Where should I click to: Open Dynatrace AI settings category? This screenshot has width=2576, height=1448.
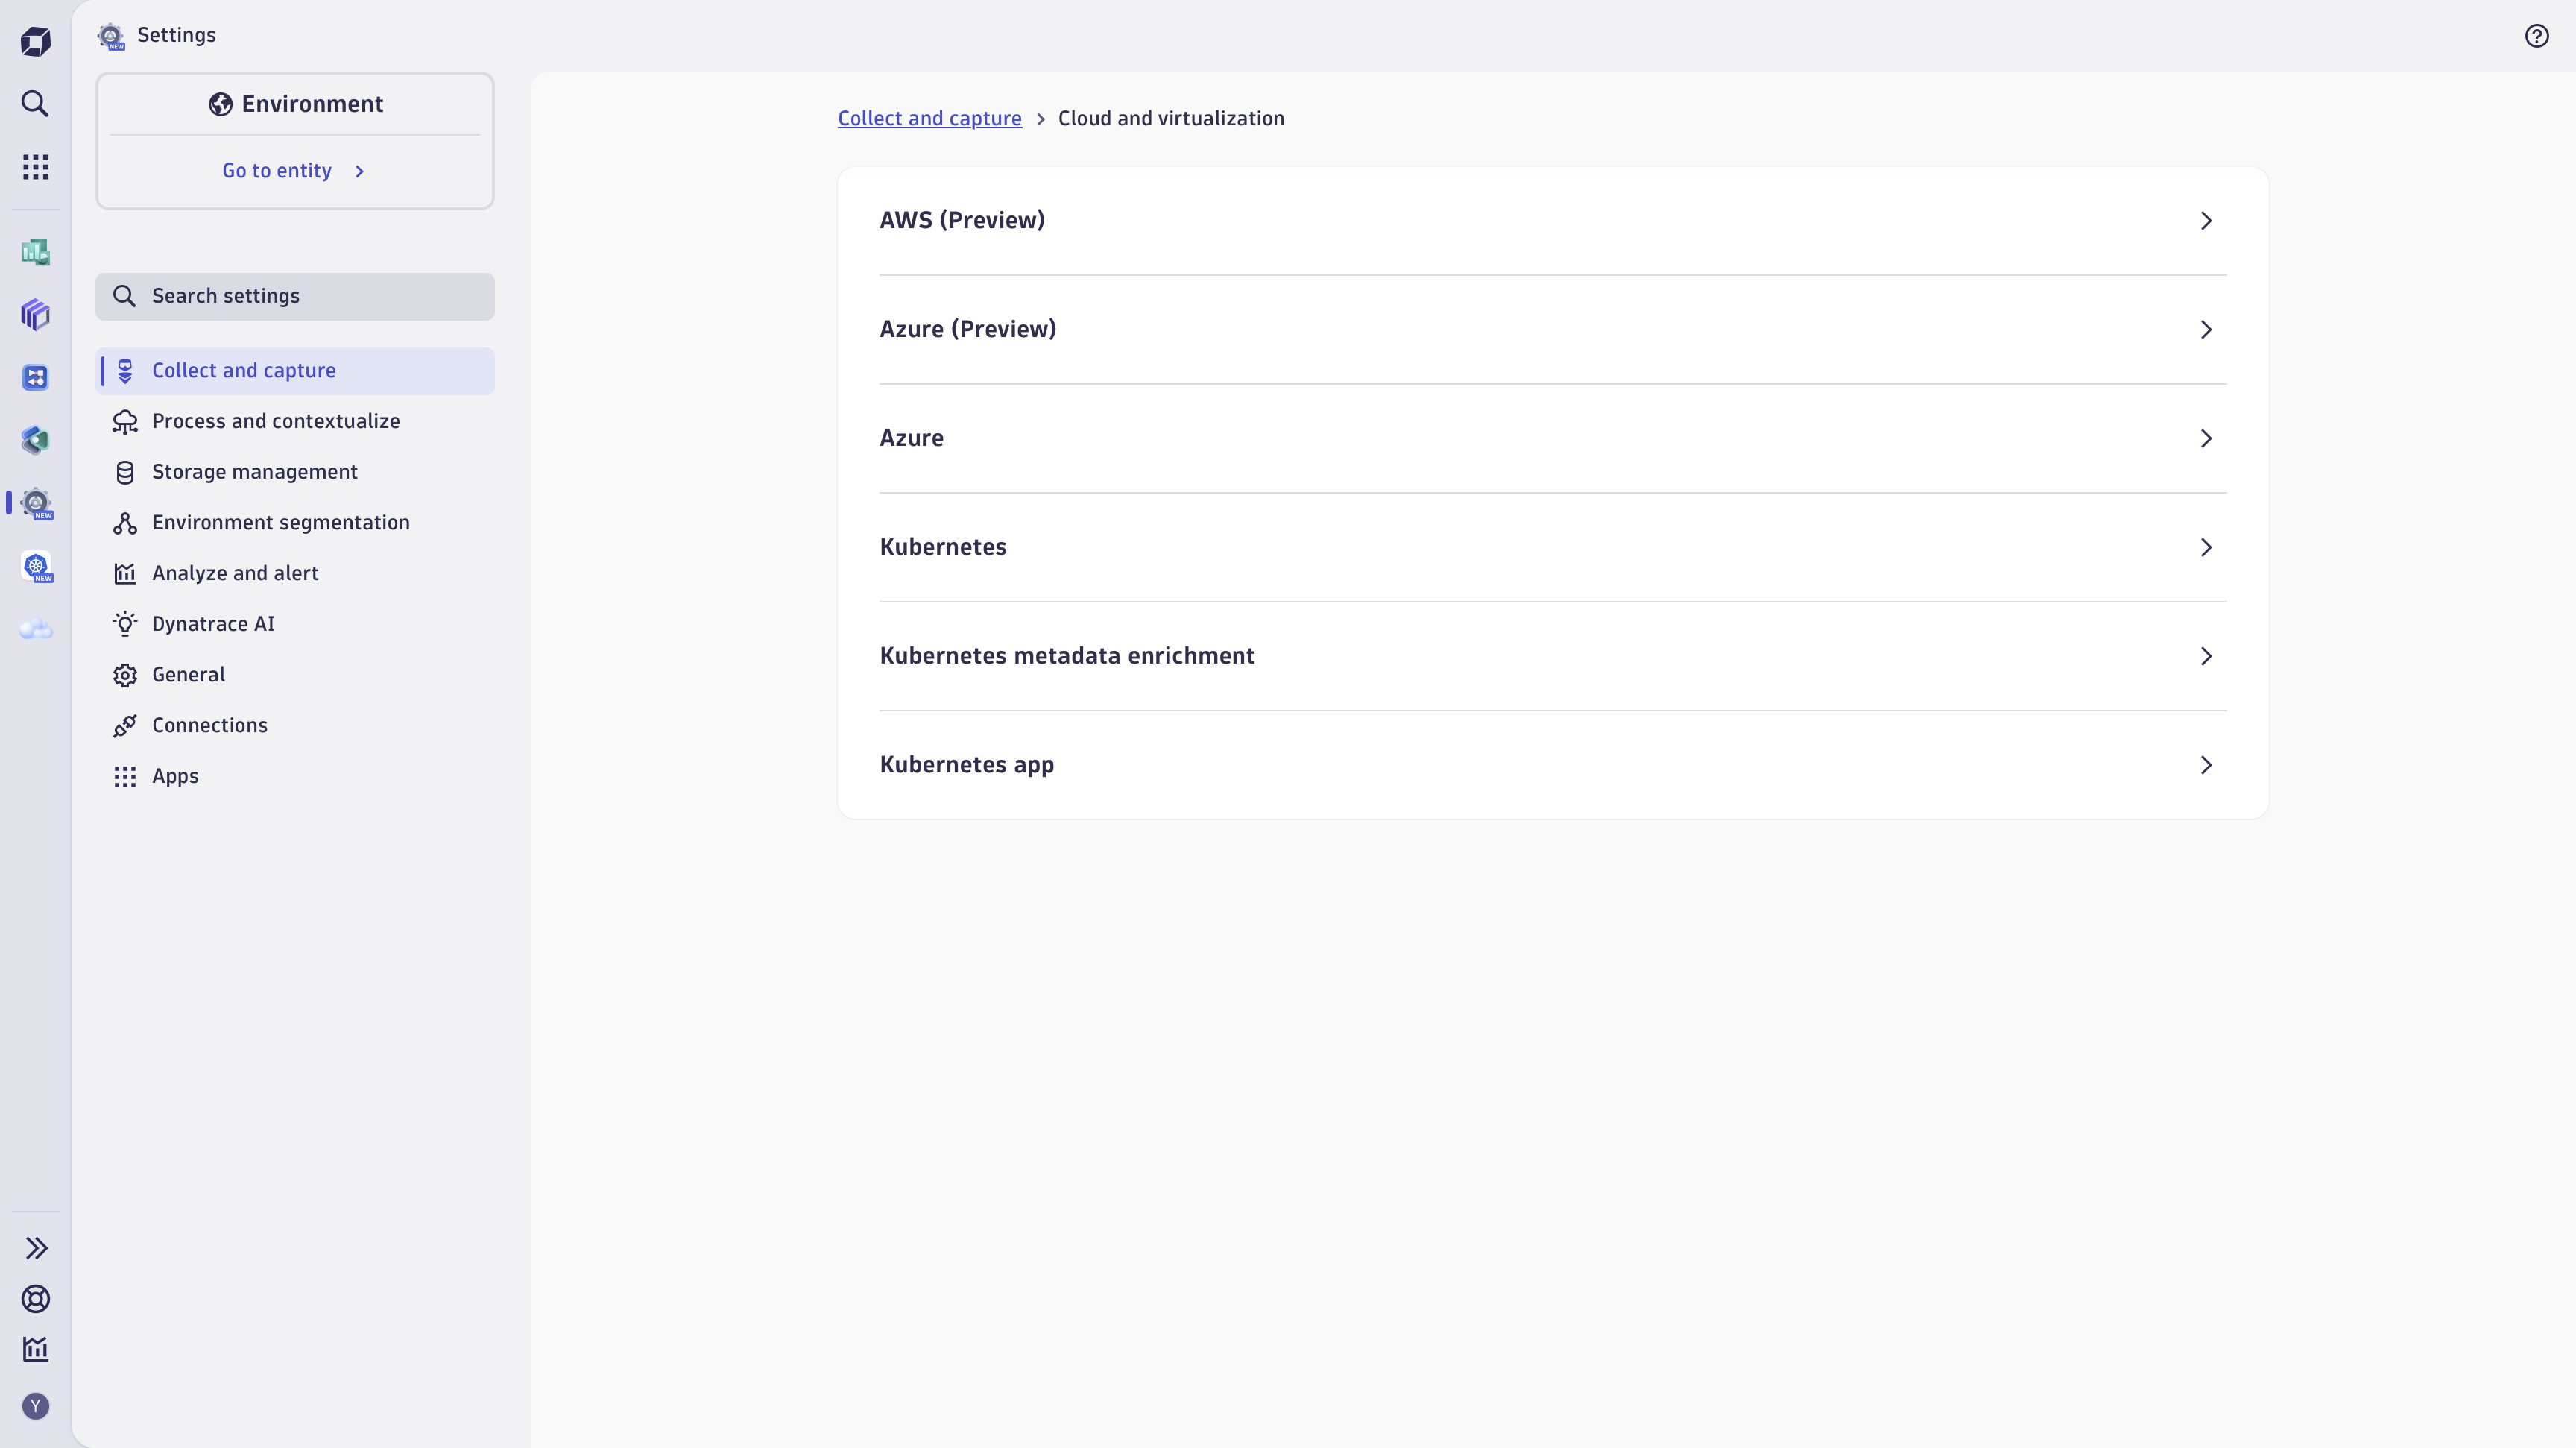[x=213, y=624]
